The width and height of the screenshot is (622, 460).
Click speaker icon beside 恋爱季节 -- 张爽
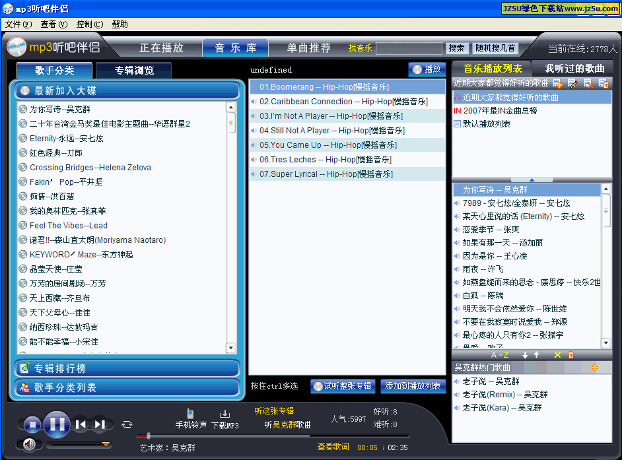457,230
